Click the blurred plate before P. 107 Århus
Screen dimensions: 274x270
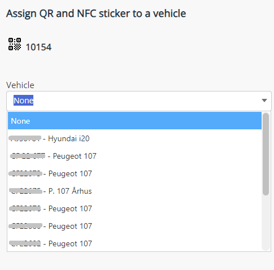[26, 191]
